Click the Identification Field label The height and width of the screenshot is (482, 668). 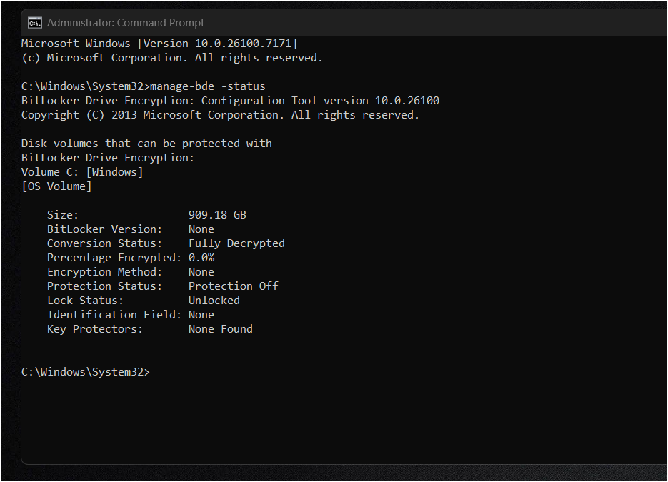tap(114, 315)
